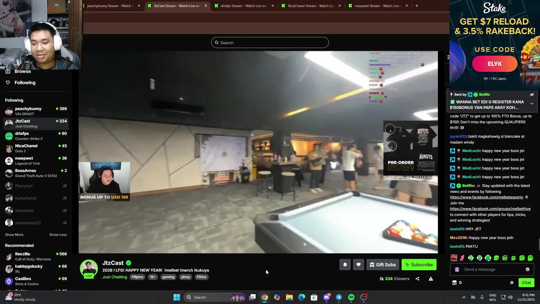Open the microphone tray icon

pos(482,297)
